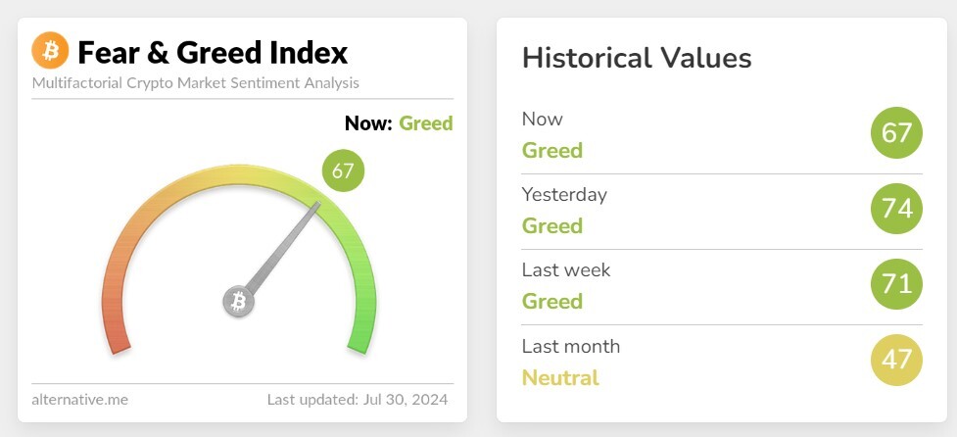
Task: Select the Last week Greed row
Action: tap(722, 286)
